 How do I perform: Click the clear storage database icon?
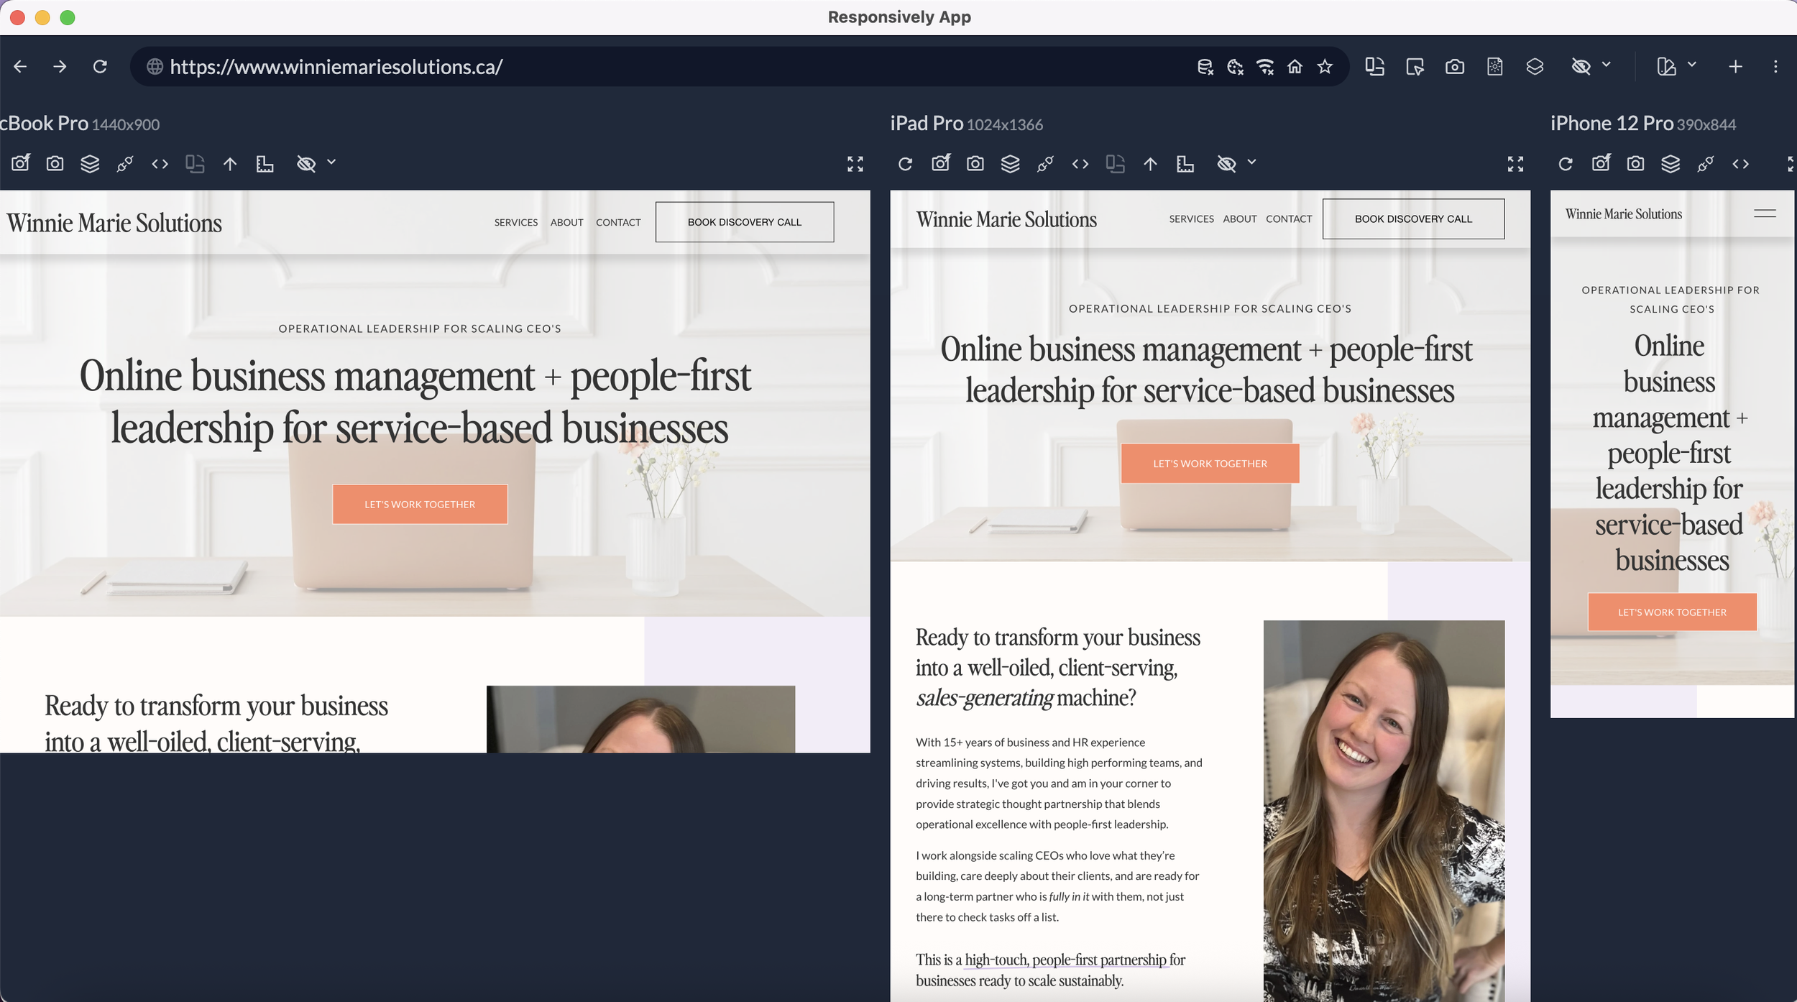click(x=1205, y=67)
